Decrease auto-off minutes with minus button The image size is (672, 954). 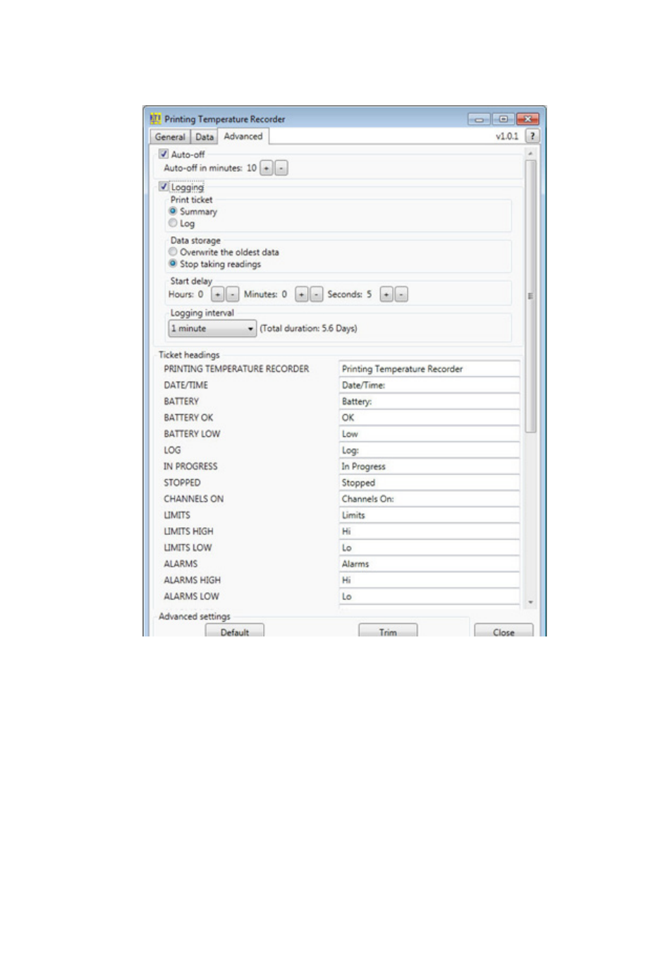click(281, 168)
